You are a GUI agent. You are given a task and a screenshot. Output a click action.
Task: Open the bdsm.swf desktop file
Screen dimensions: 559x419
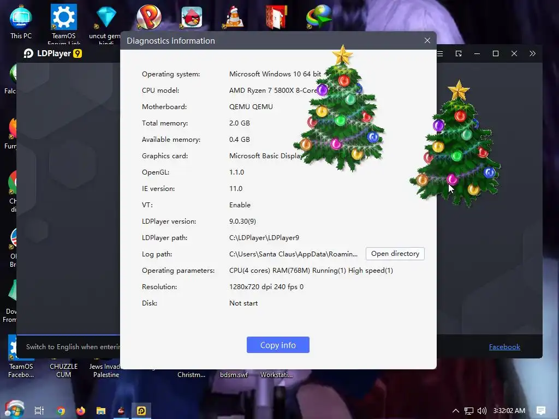pyautogui.click(x=234, y=374)
